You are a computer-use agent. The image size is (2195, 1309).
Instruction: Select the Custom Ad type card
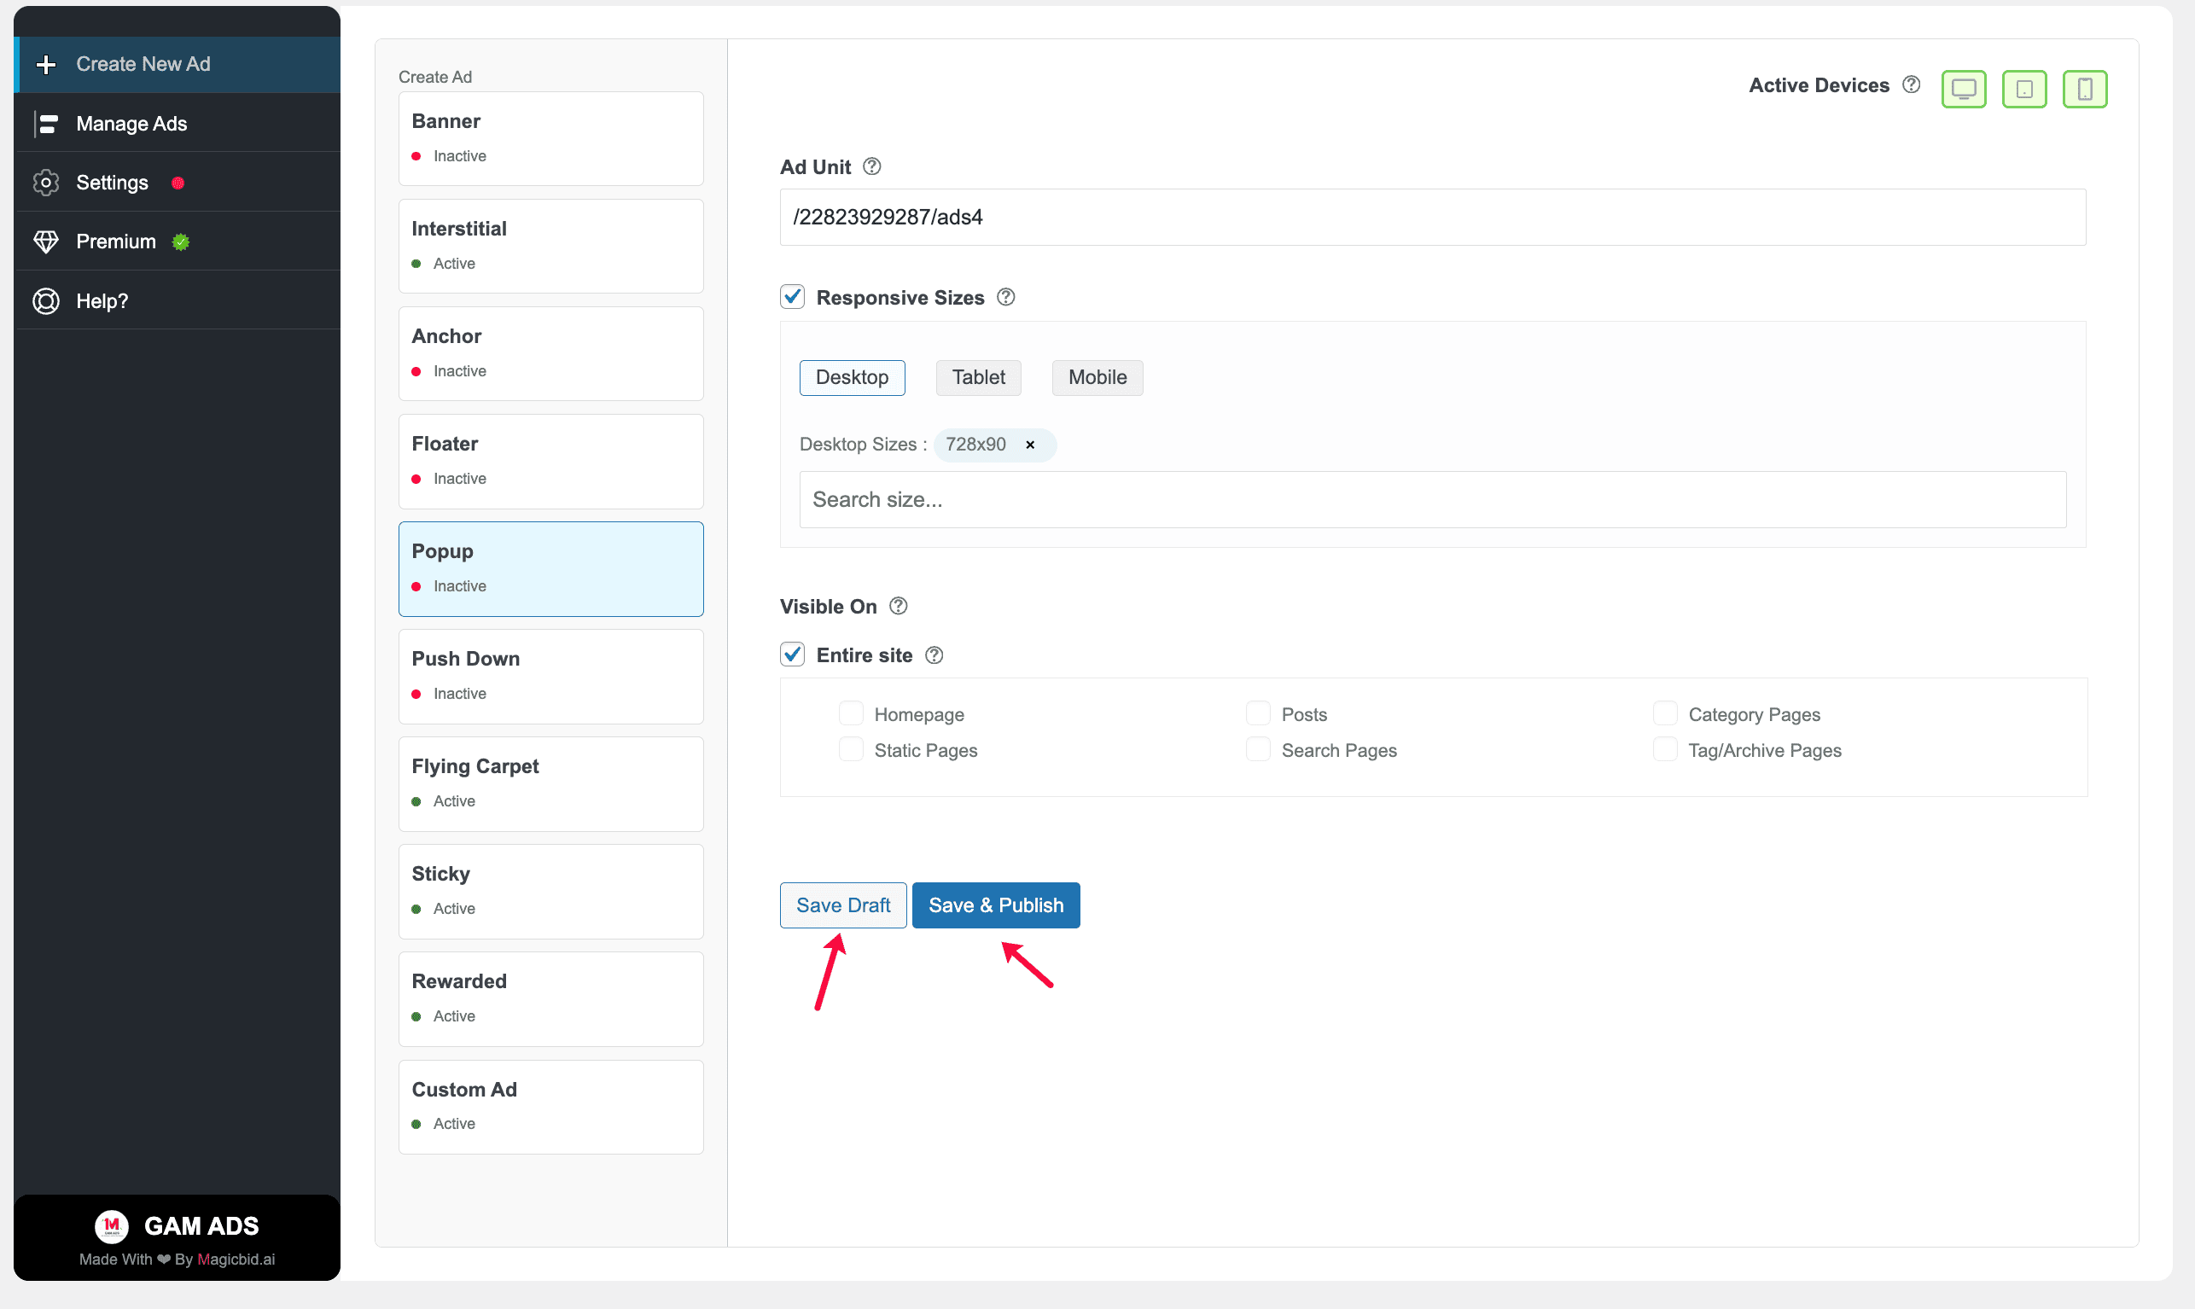[x=550, y=1107]
